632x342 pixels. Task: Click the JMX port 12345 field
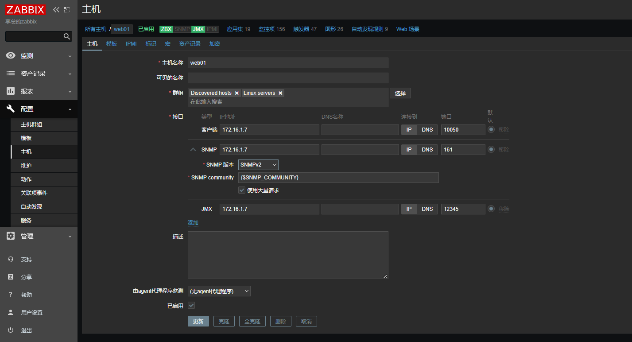point(463,209)
